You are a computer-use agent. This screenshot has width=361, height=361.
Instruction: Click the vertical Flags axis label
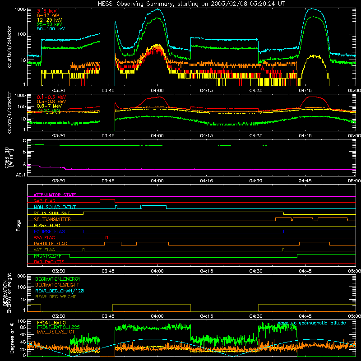pyautogui.click(x=19, y=225)
